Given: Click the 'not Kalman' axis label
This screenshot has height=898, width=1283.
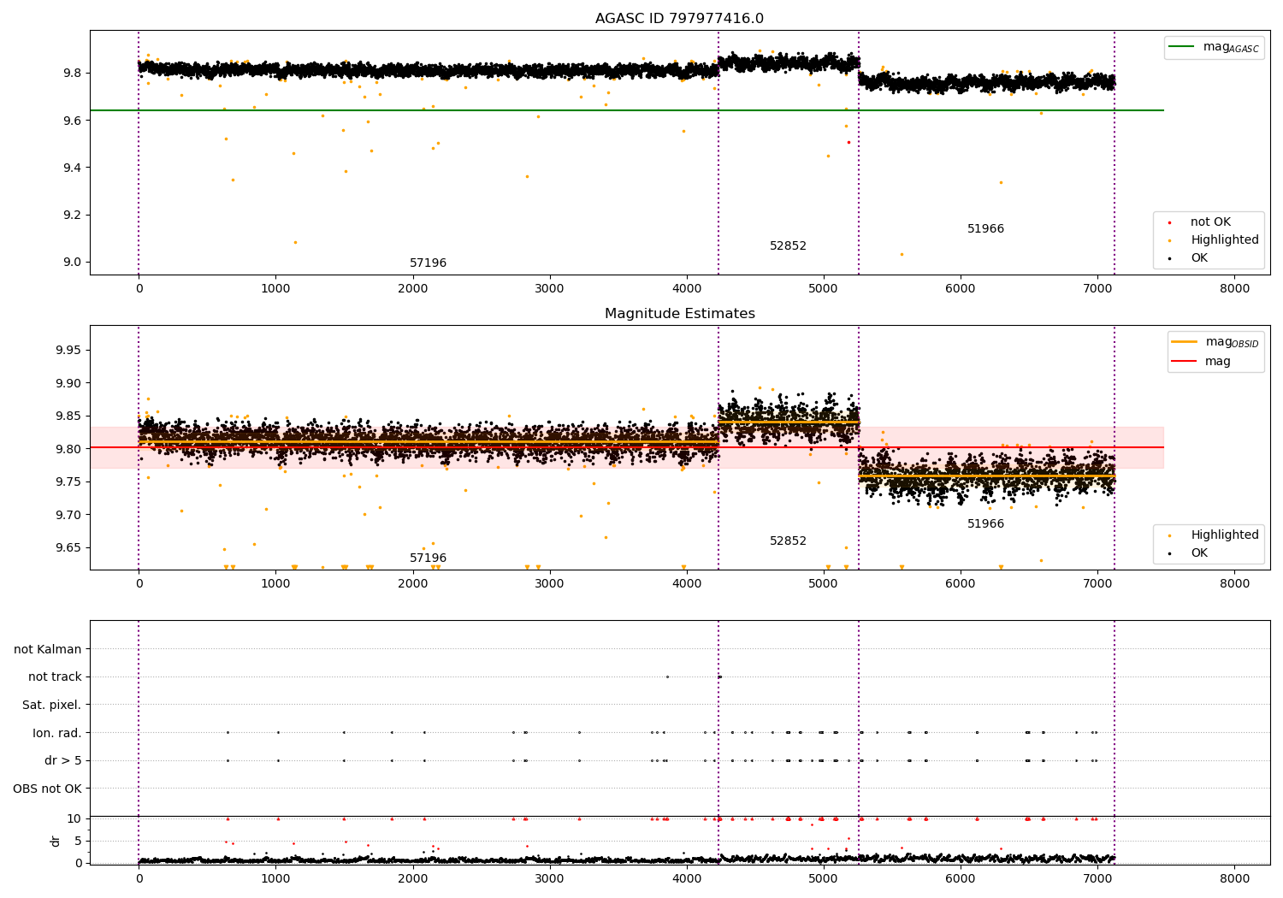Looking at the screenshot, I should (48, 649).
